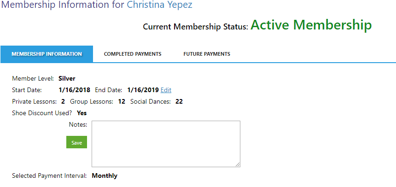This screenshot has width=396, height=187.
Task: Click the Notes field label
Action: (x=78, y=124)
